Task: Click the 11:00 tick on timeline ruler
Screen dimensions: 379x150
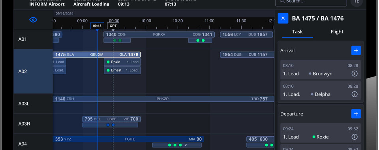Action: pos(209,21)
